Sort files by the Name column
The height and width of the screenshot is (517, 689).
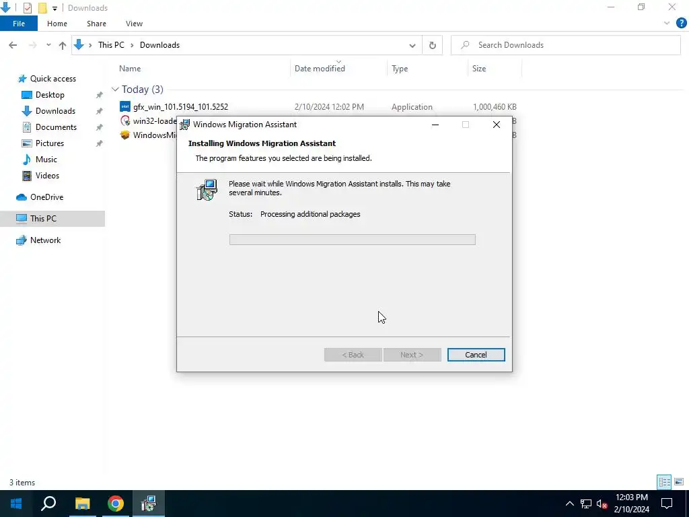[x=130, y=69]
